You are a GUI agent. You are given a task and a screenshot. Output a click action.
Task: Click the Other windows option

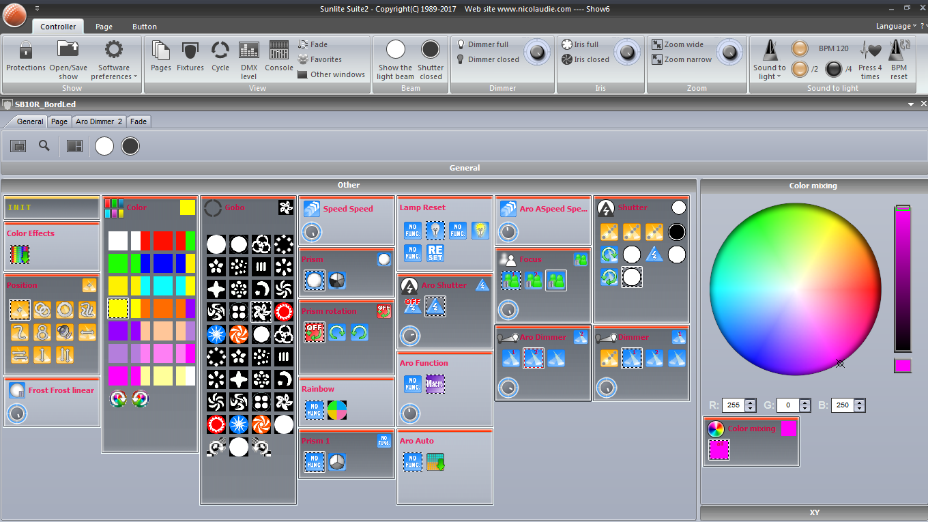(x=332, y=74)
